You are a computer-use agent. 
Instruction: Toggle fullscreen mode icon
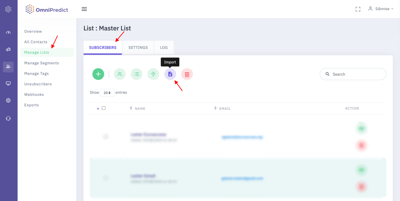point(357,9)
